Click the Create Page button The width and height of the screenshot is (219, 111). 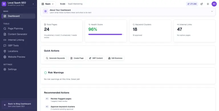tap(77, 58)
